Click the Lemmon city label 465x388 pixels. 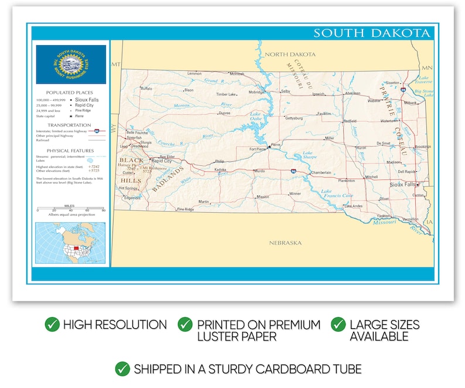tap(194, 73)
